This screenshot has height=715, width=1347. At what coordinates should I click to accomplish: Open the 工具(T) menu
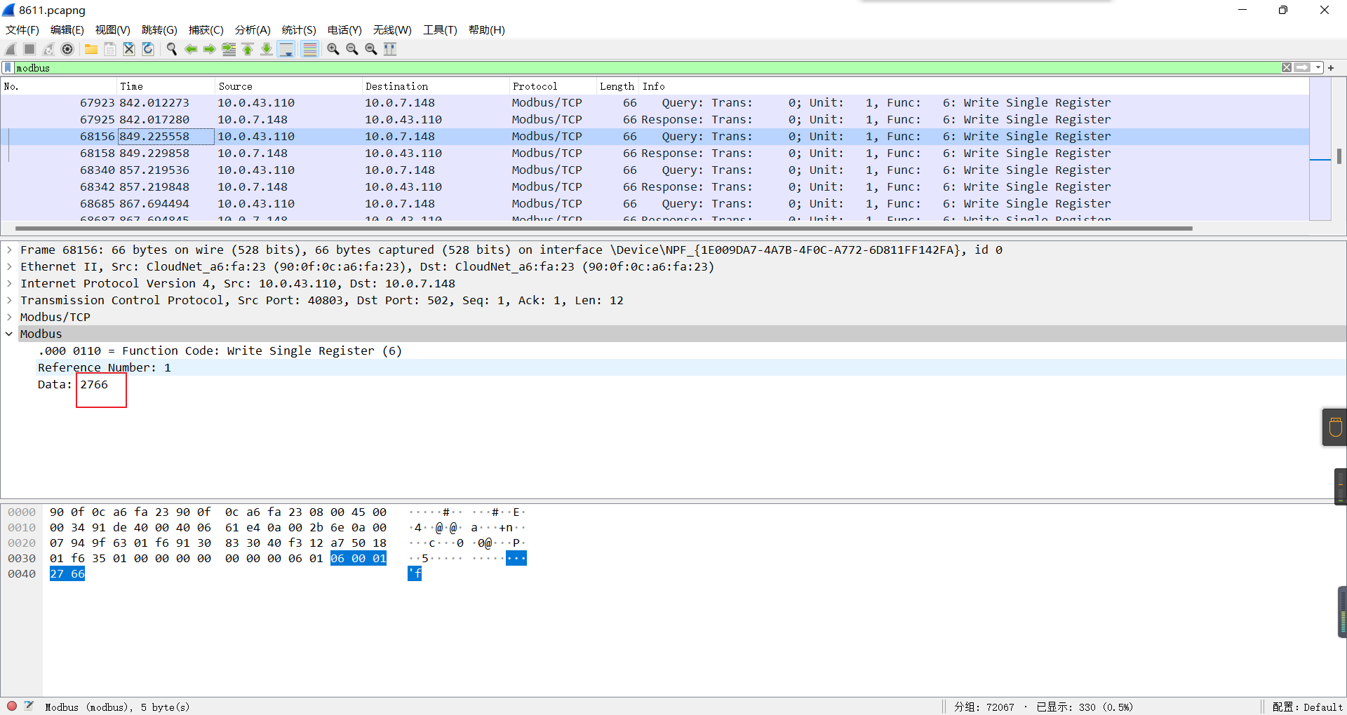pos(440,30)
